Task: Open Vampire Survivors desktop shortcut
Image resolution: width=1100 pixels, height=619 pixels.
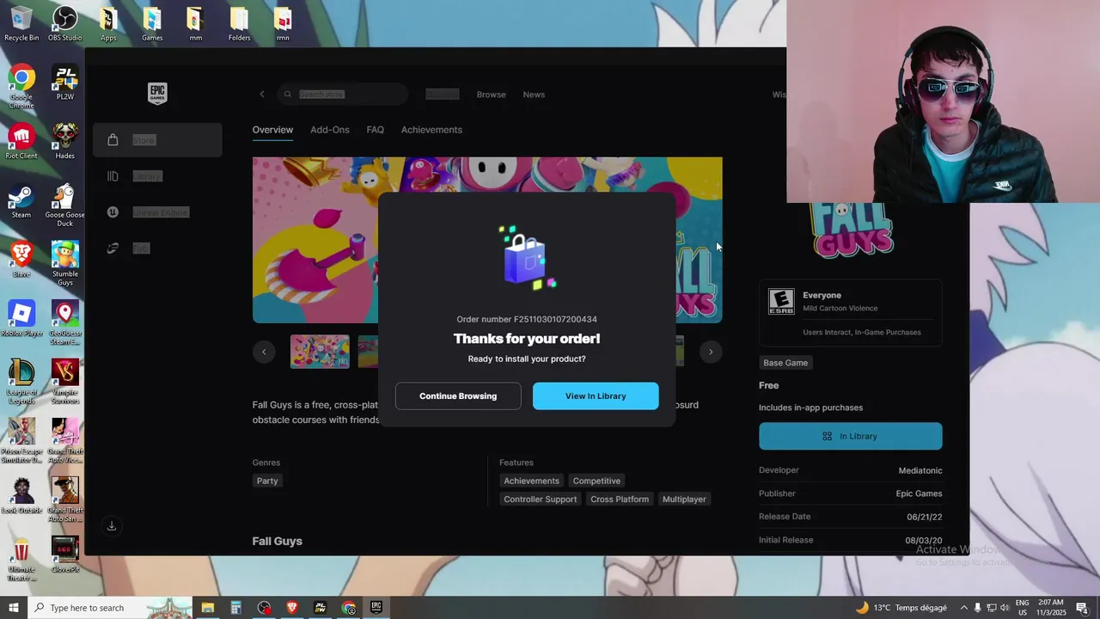Action: (65, 383)
